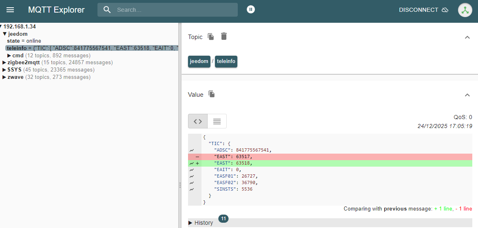Select the jeedom breadcrumb chip
Image resolution: width=478 pixels, height=228 pixels.
pyautogui.click(x=199, y=61)
